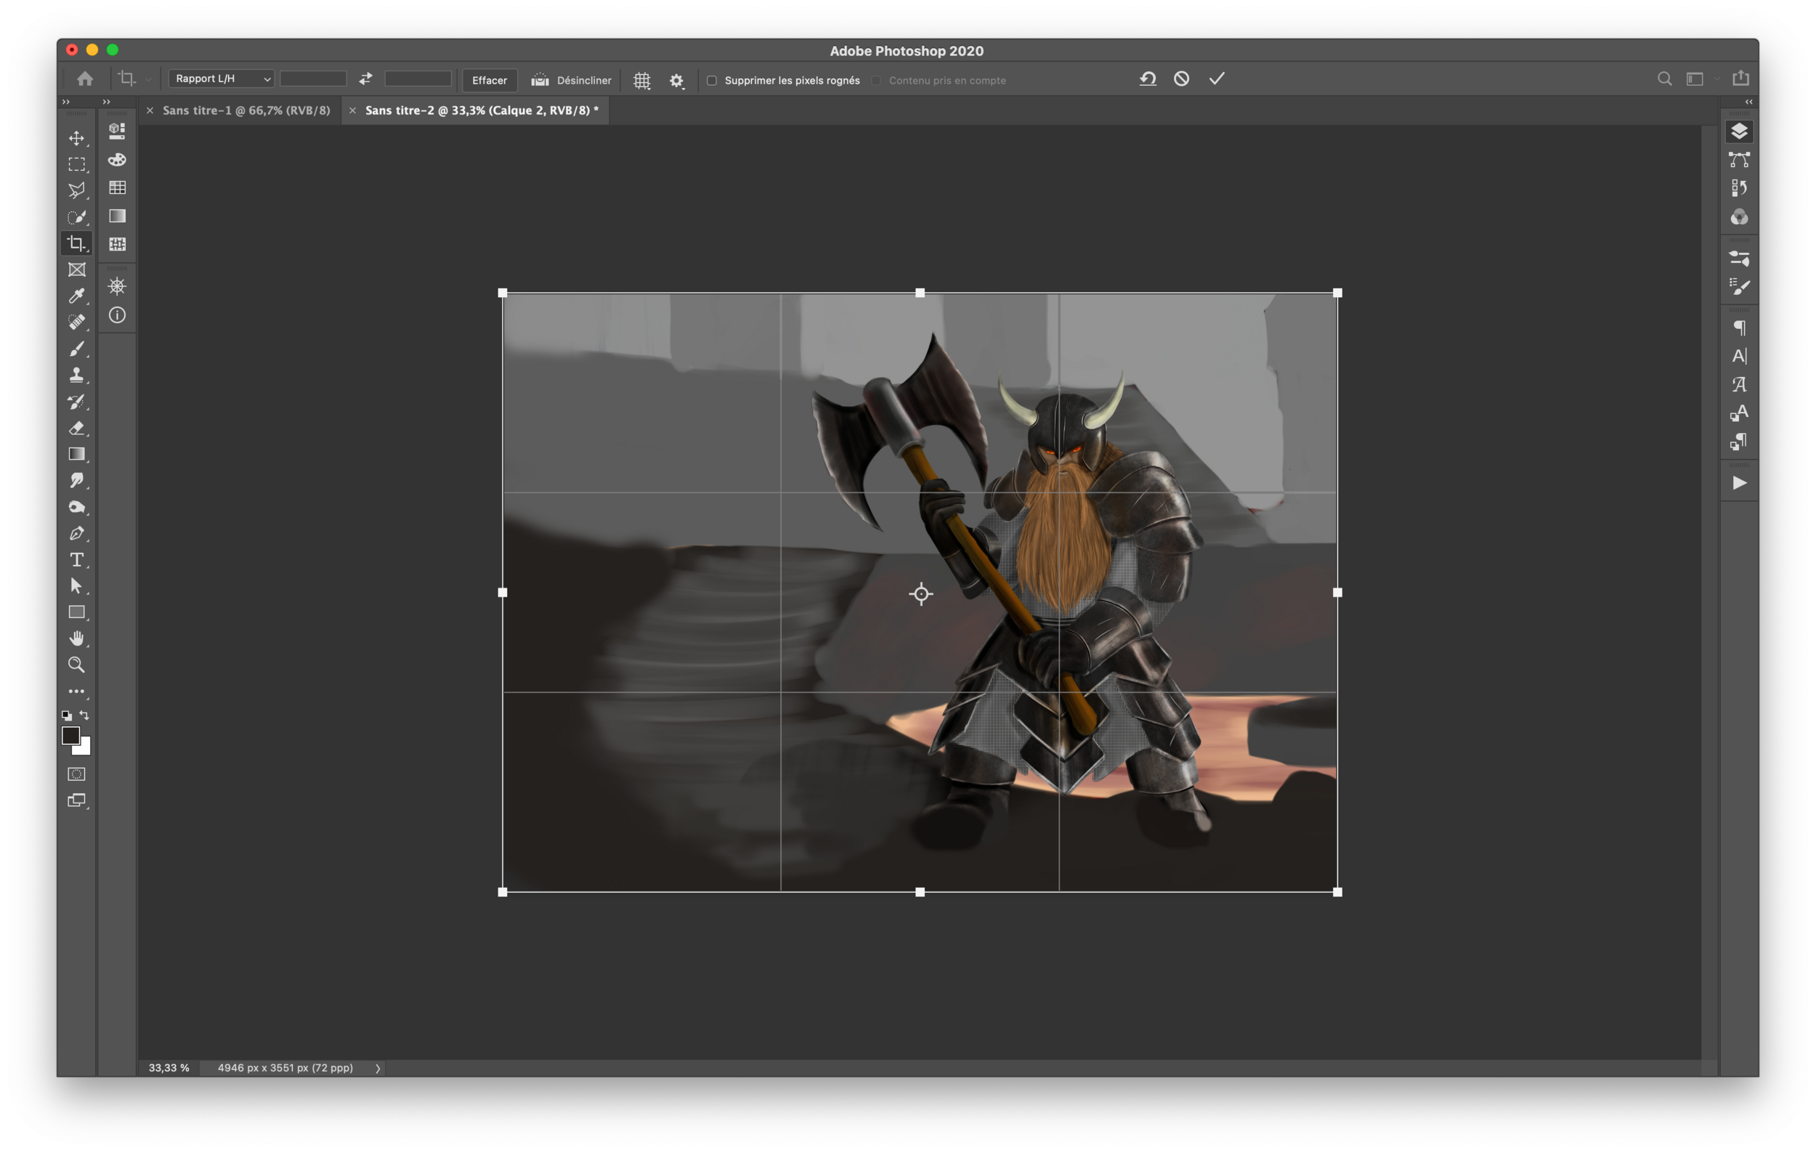Open the Layers panel
The width and height of the screenshot is (1816, 1152).
coord(1740,131)
